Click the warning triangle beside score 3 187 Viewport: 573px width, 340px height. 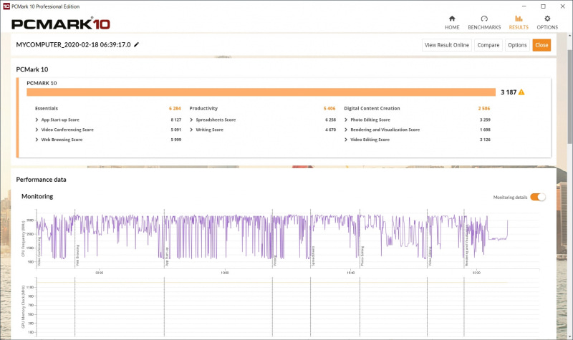coord(521,92)
